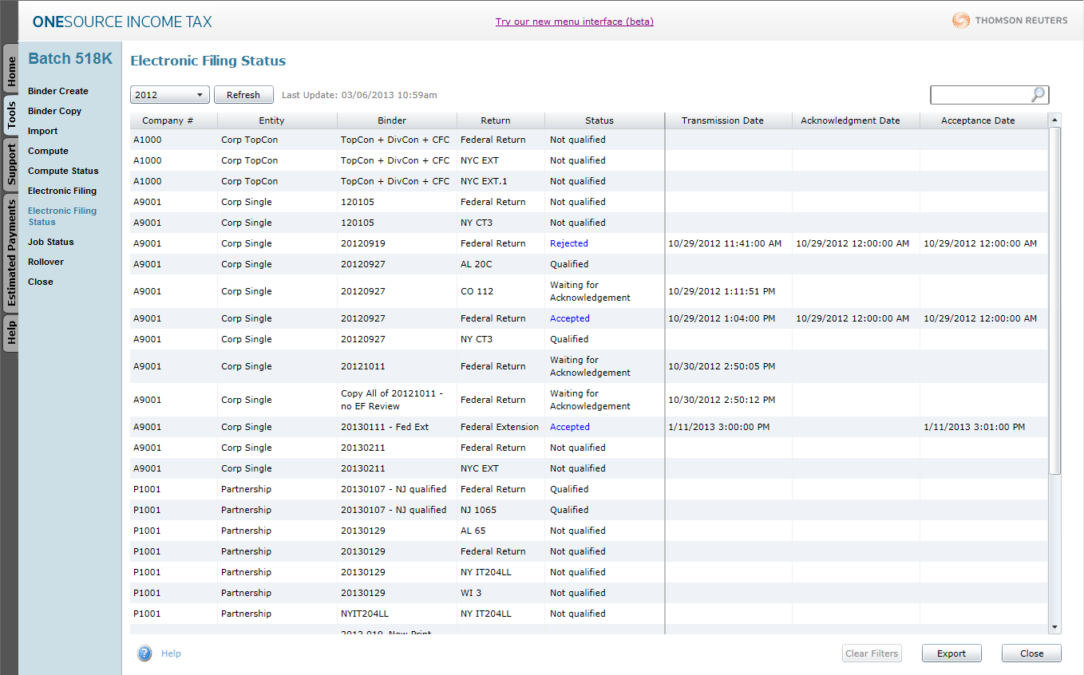Click the Export button
The image size is (1084, 675).
coord(951,653)
